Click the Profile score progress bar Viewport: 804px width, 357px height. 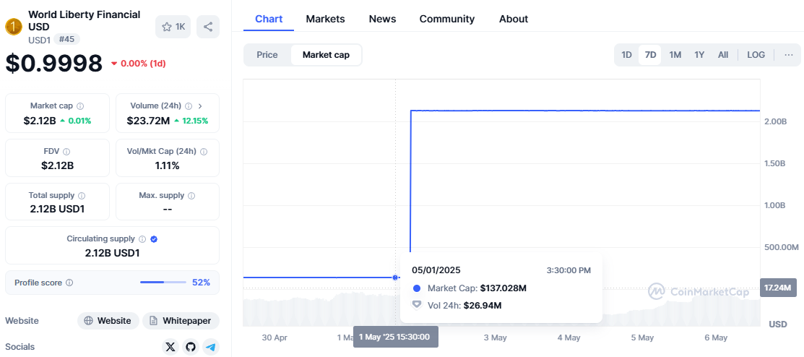pos(163,283)
